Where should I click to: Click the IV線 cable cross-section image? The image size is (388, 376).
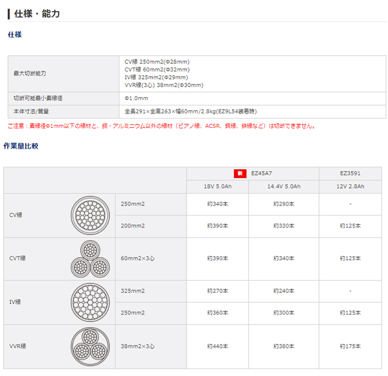tap(89, 301)
